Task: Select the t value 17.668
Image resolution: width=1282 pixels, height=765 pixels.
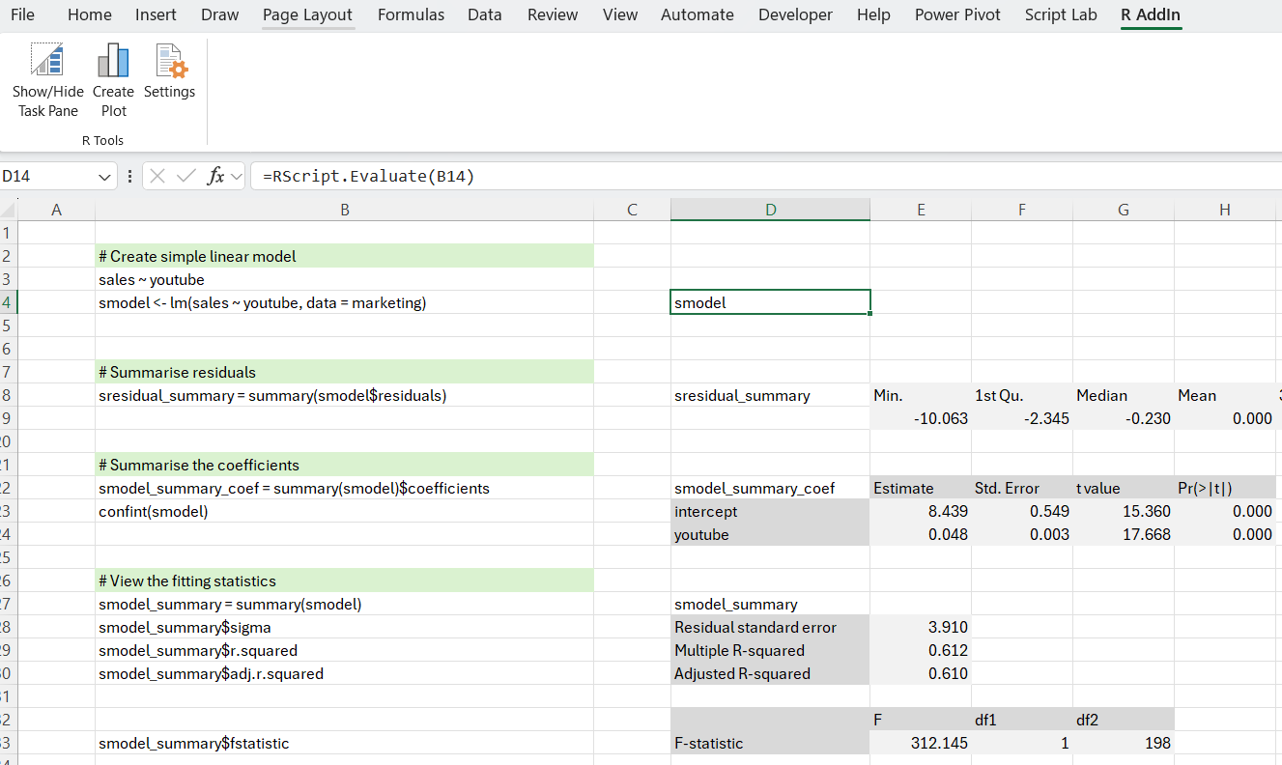Action: pyautogui.click(x=1124, y=534)
